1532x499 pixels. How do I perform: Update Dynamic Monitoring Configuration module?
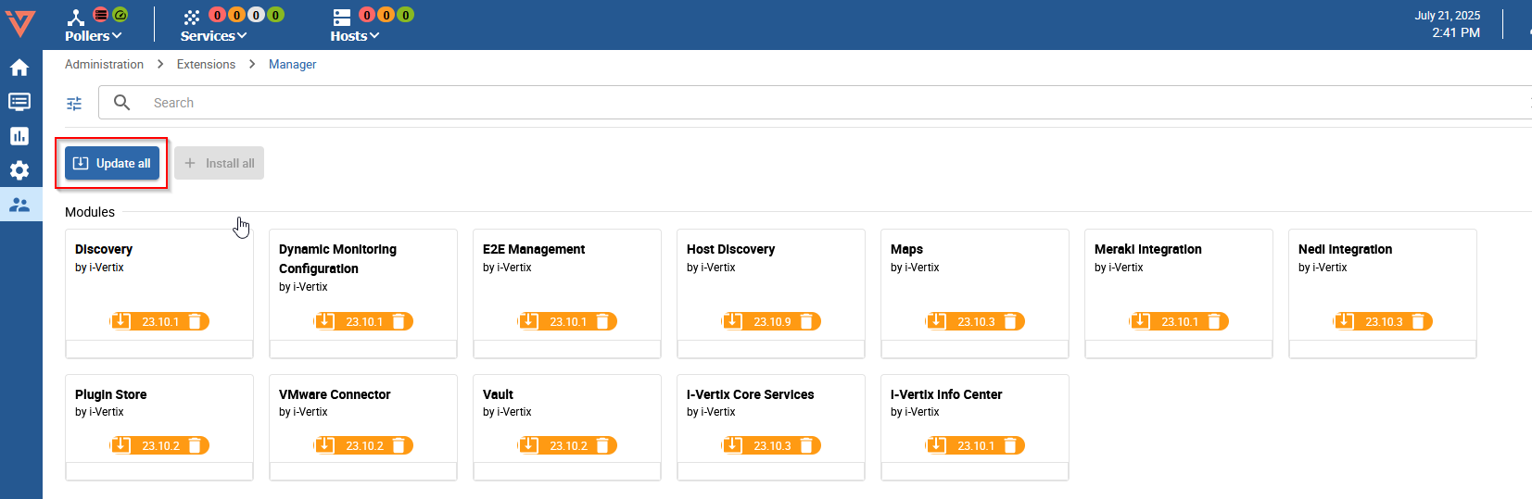coord(325,321)
